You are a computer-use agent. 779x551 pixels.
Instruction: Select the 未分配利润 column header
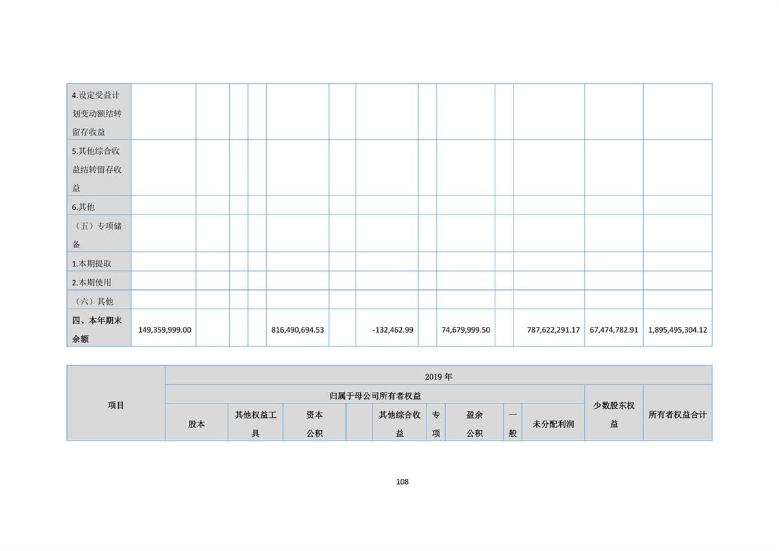coord(553,424)
